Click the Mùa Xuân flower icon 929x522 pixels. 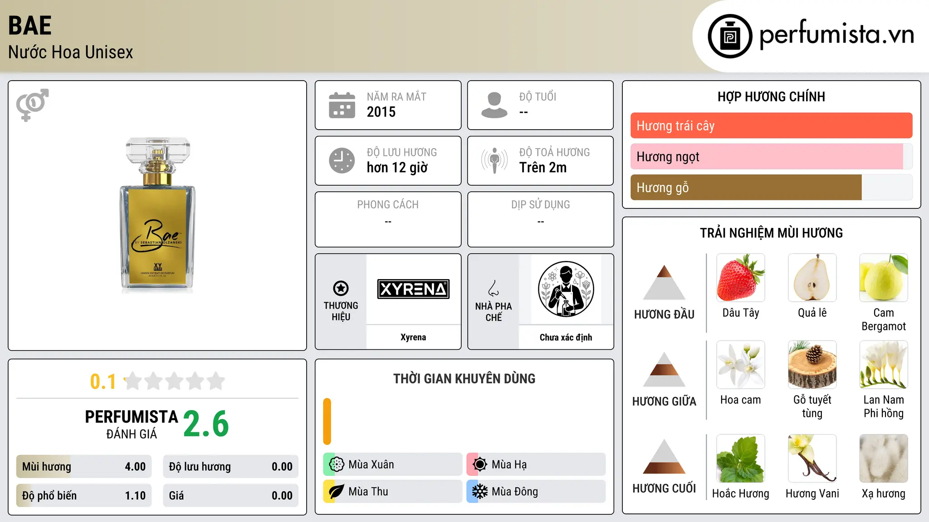(x=337, y=464)
